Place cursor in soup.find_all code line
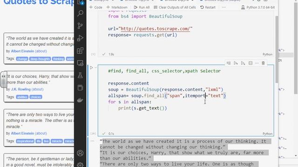Viewport: 298px width, 167px height. pos(167,96)
